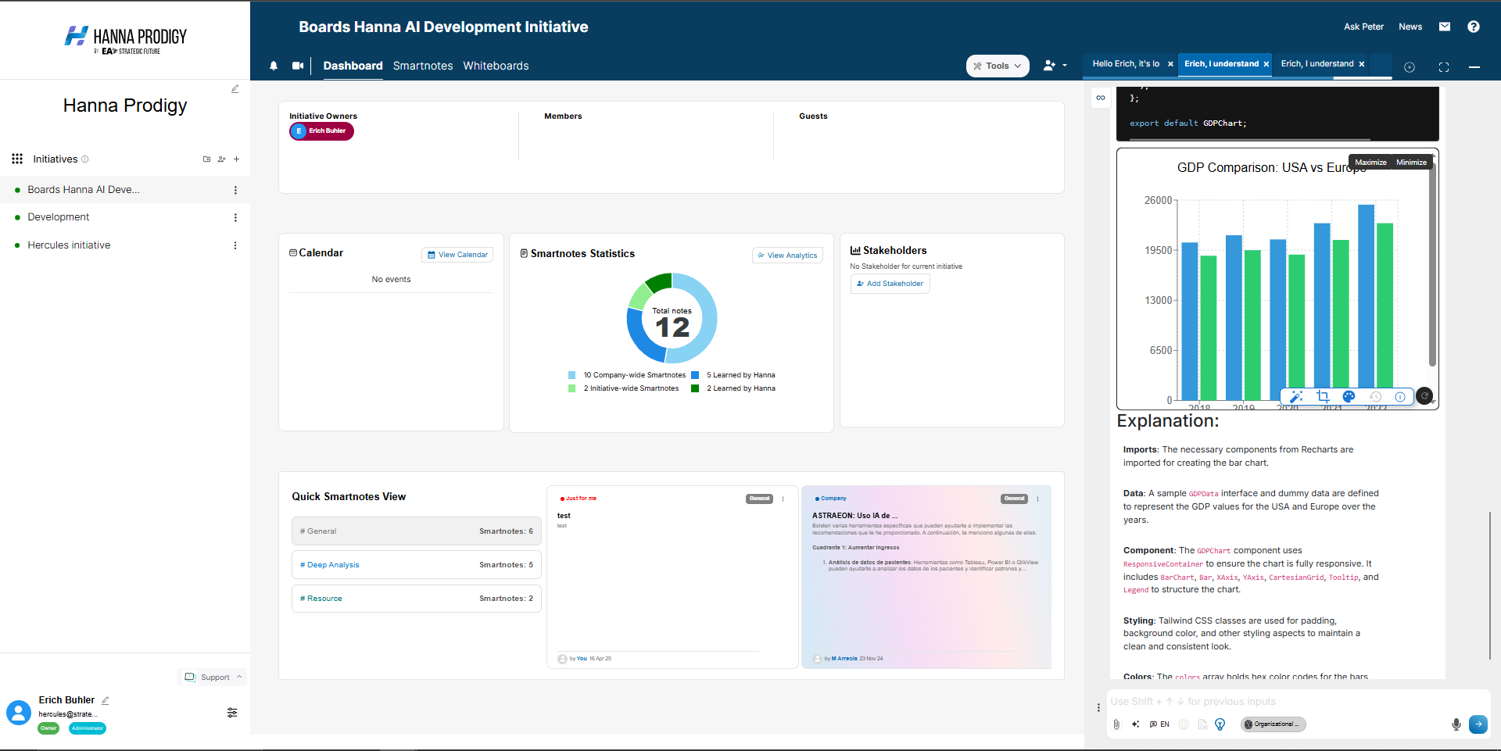Open the history icon on the chart toolbar
Image resolution: width=1501 pixels, height=751 pixels.
pyautogui.click(x=1375, y=397)
